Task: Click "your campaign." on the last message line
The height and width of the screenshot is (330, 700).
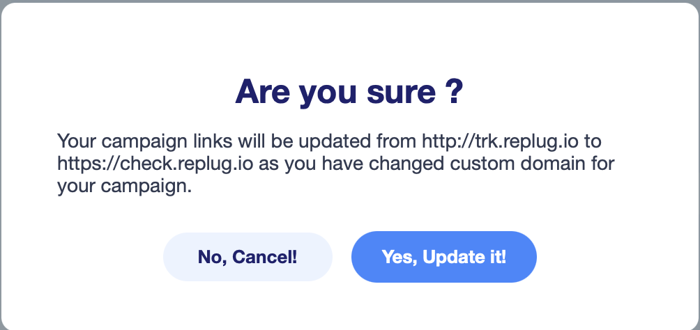Action: (124, 187)
